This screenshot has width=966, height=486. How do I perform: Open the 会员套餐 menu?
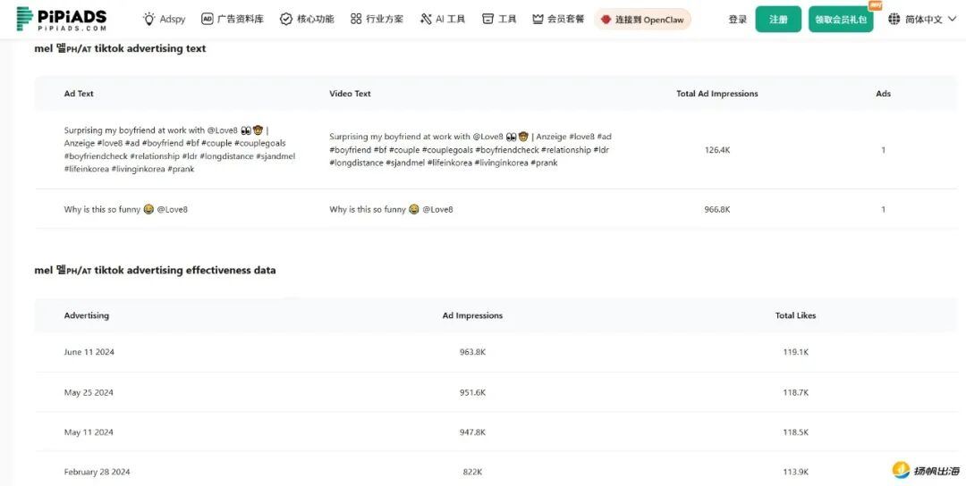[558, 19]
